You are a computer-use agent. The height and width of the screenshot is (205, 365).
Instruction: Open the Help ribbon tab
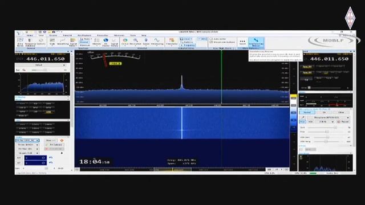[x=144, y=35]
